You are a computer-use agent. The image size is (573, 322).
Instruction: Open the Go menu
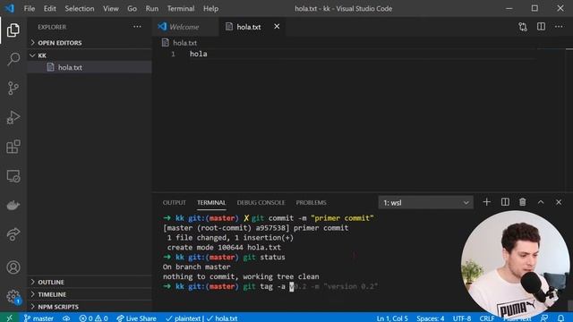pos(132,8)
